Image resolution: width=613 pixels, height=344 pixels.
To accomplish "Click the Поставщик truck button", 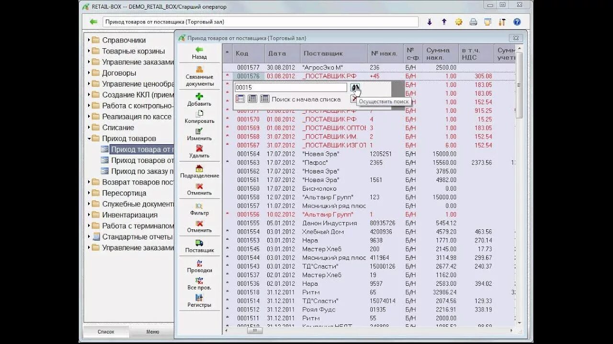I will [199, 247].
